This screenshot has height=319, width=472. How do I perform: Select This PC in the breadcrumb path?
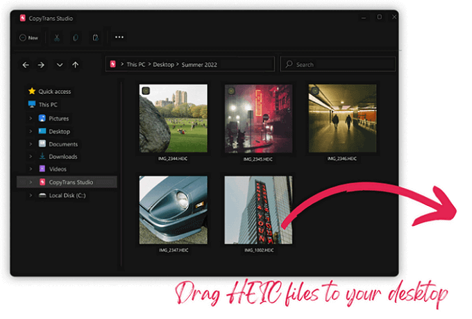click(x=136, y=64)
